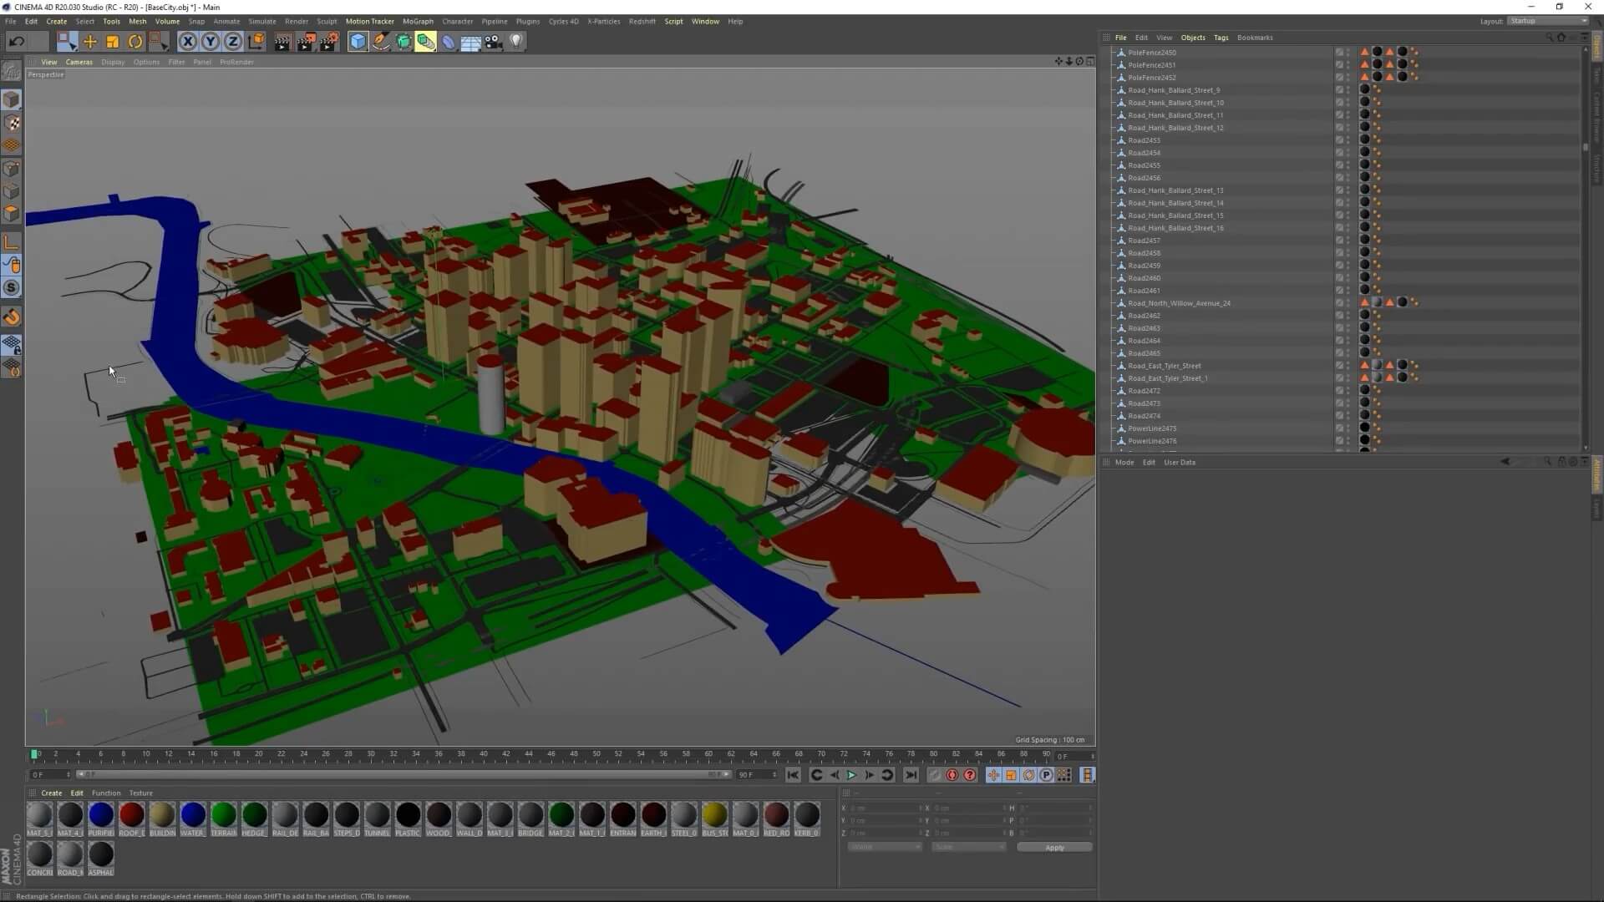Click the Undo arrow icon
The image size is (1604, 902).
16,42
